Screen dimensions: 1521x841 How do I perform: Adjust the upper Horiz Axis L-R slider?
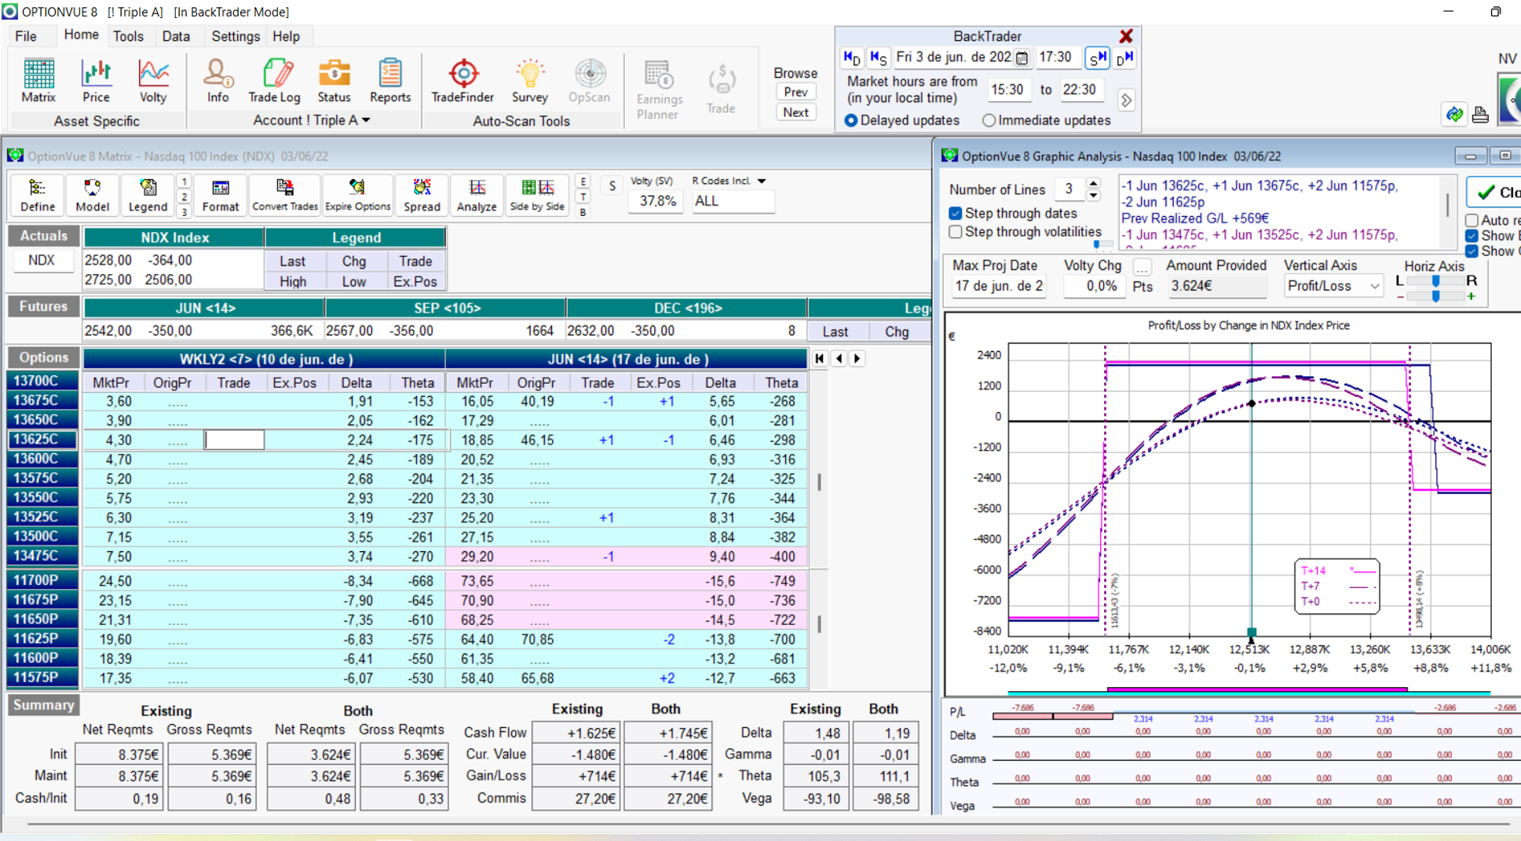tap(1435, 281)
